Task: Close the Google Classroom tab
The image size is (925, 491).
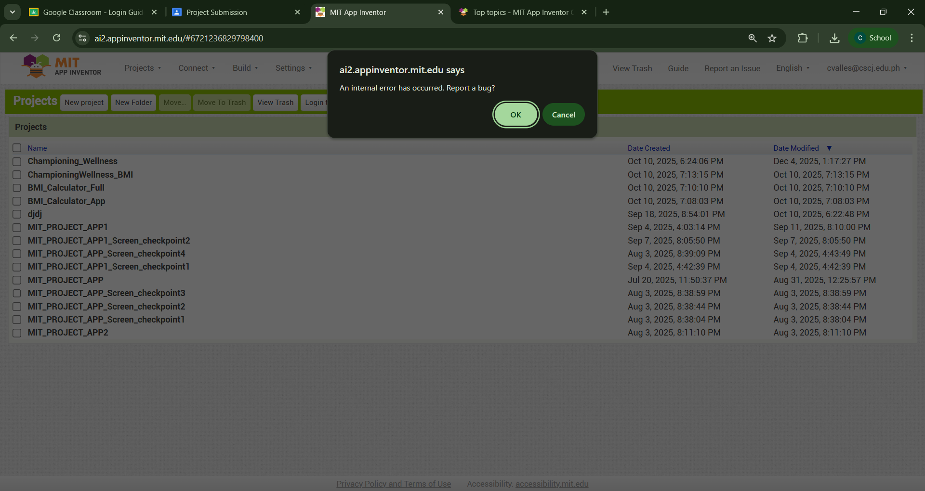Action: [x=154, y=12]
